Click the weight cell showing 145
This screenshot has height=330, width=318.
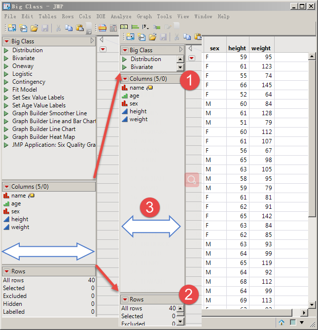(x=262, y=85)
